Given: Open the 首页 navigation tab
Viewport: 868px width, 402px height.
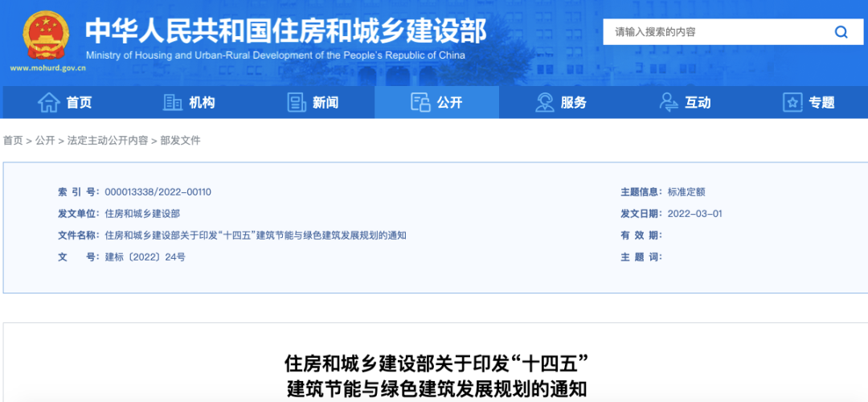Looking at the screenshot, I should tap(79, 102).
